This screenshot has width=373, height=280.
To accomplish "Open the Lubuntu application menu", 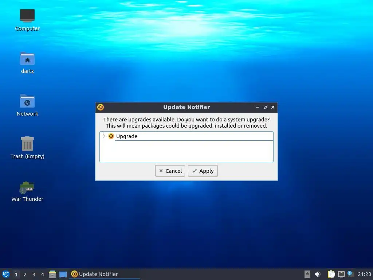I will [6, 274].
